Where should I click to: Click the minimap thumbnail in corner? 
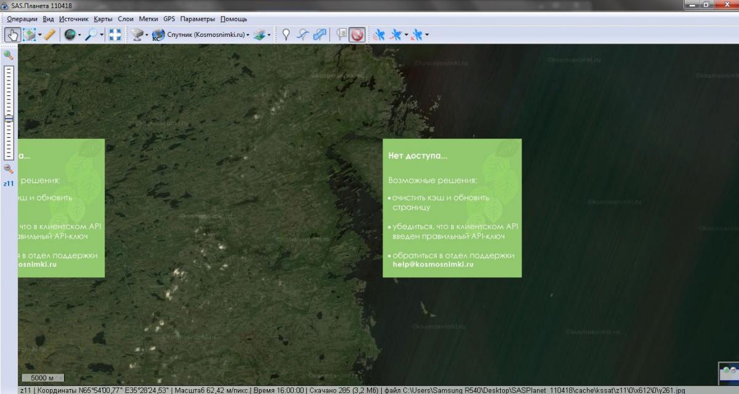(729, 372)
